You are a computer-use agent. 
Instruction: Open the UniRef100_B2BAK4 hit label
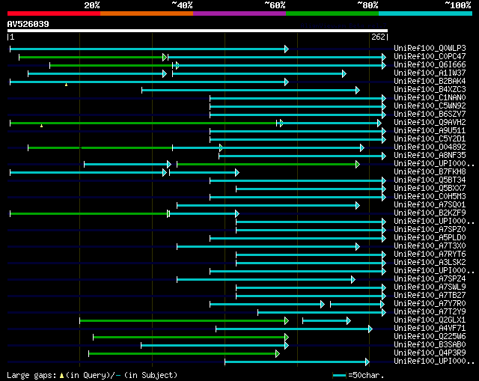[430, 82]
